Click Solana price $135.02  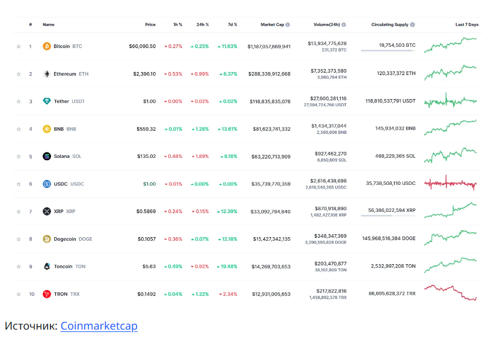[x=146, y=156]
